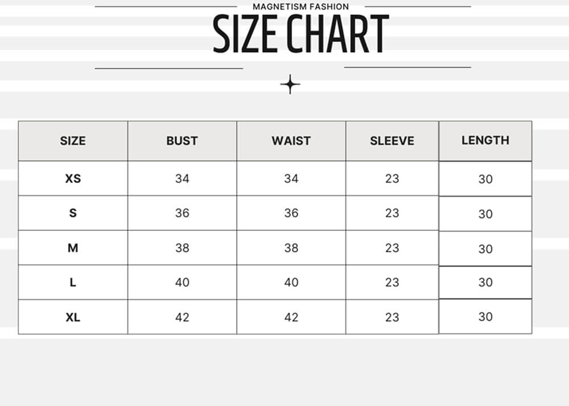
Task: Select the waist value 36 for size S
Action: click(x=291, y=213)
